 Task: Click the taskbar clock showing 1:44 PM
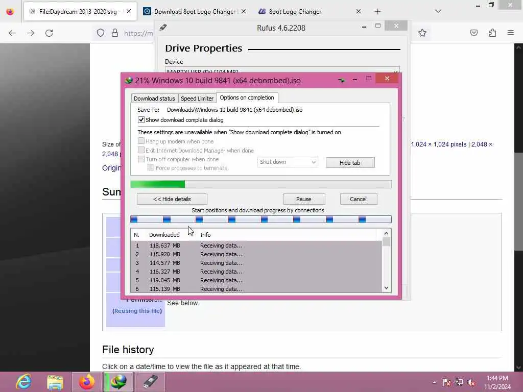(x=497, y=382)
